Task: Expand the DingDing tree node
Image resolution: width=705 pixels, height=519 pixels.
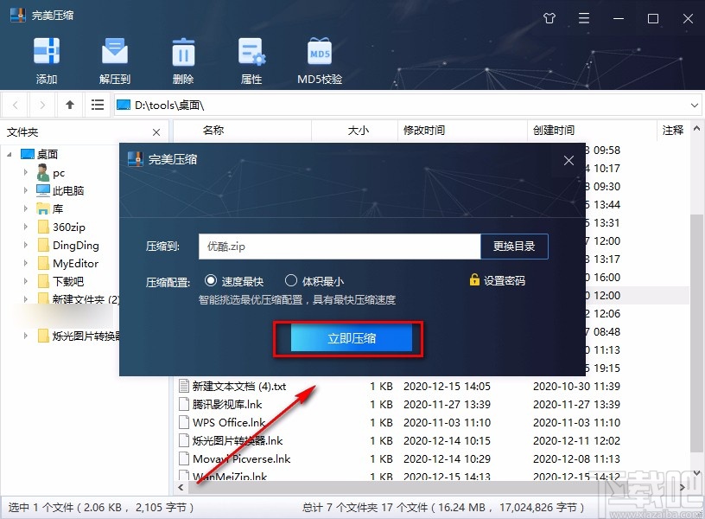Action: click(26, 245)
